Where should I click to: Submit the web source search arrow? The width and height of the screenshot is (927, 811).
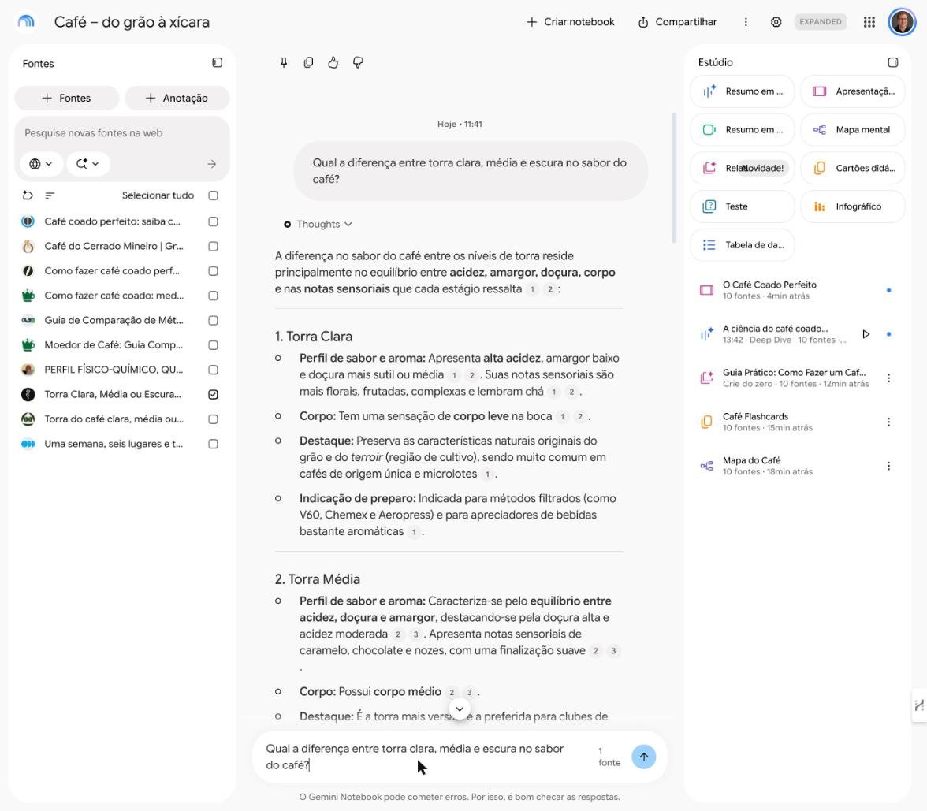[211, 164]
